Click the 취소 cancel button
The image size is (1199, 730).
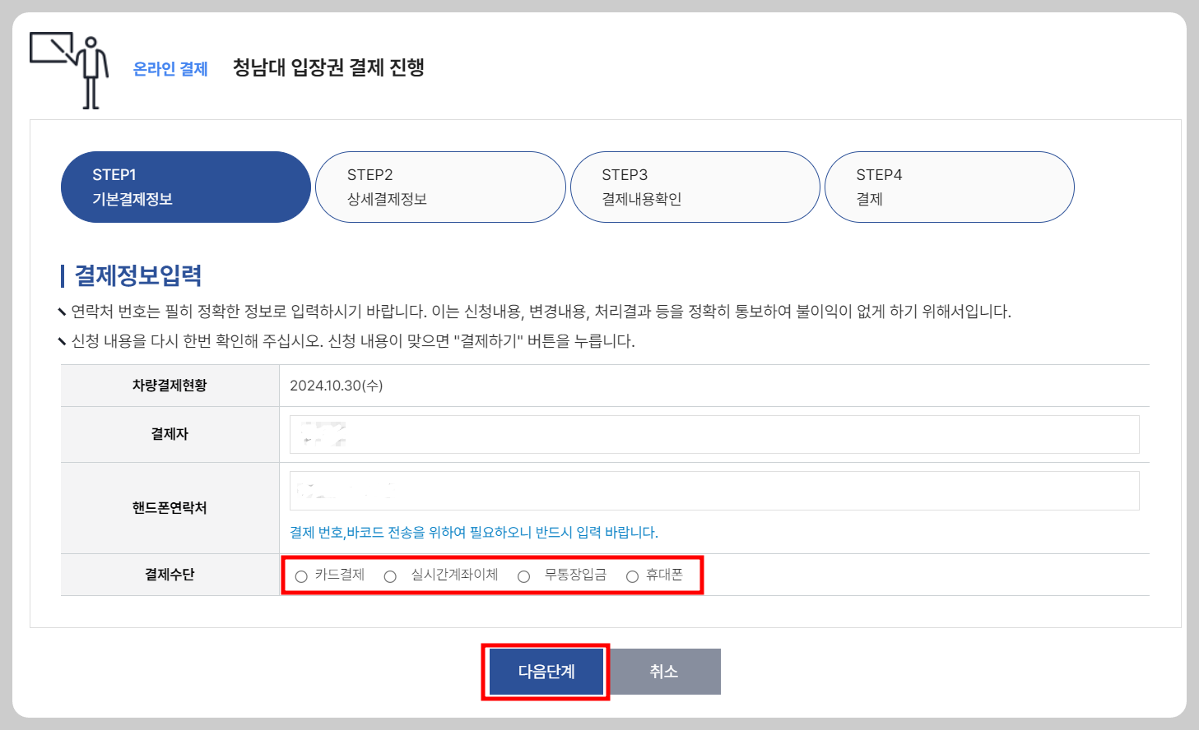(666, 671)
